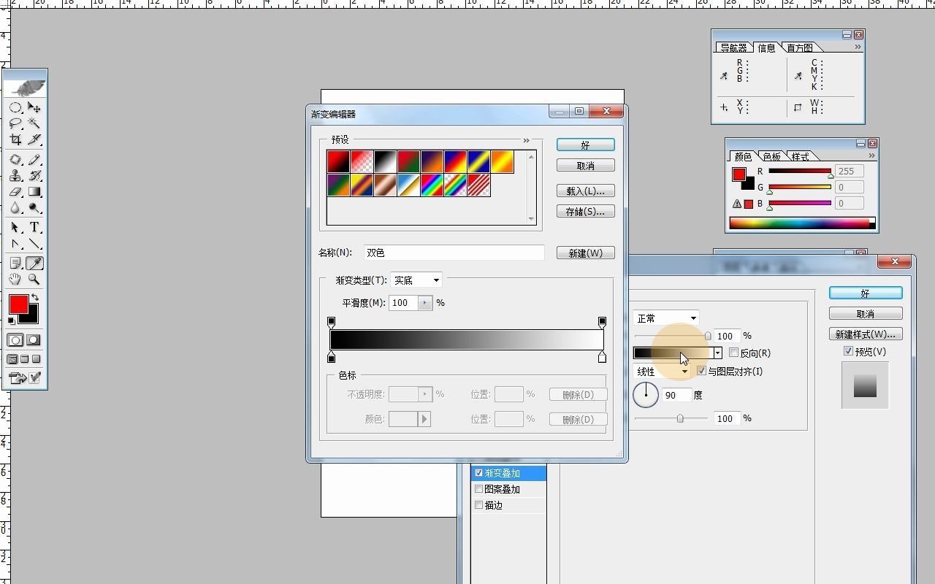Image resolution: width=935 pixels, height=584 pixels.
Task: Select the Gradient tool in toolbox
Action: click(34, 192)
